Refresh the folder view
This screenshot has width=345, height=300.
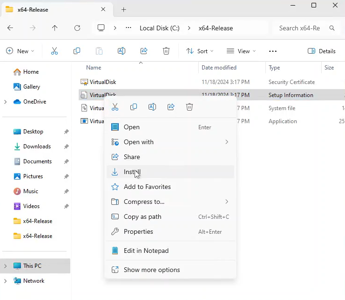[x=77, y=28]
